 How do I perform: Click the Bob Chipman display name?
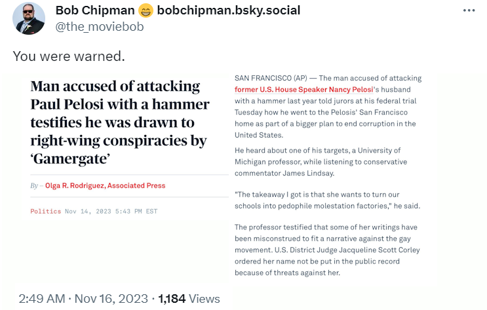tap(94, 10)
